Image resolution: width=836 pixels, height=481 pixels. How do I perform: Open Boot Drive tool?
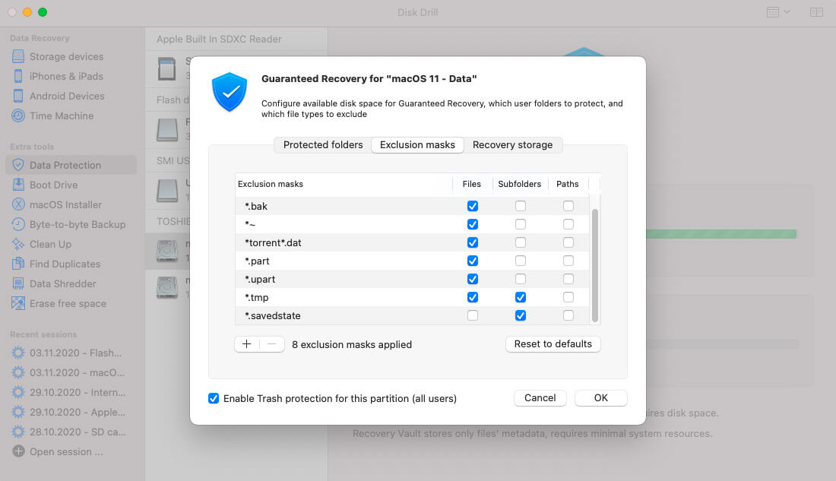(53, 185)
